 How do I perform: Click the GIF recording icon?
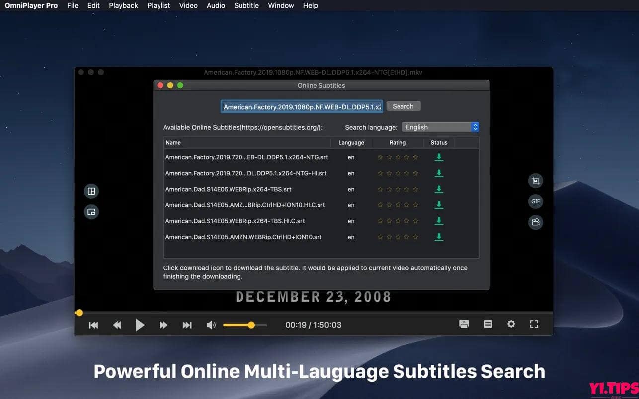pos(535,201)
